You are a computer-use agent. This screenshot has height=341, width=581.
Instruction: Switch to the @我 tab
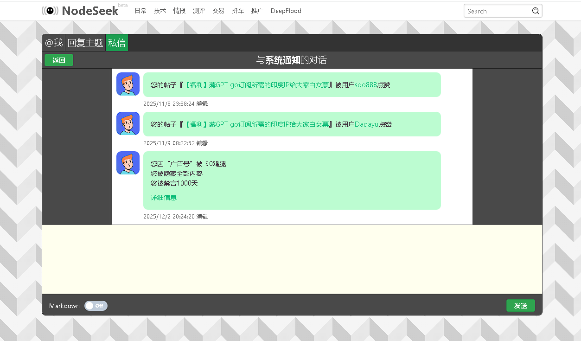[54, 43]
